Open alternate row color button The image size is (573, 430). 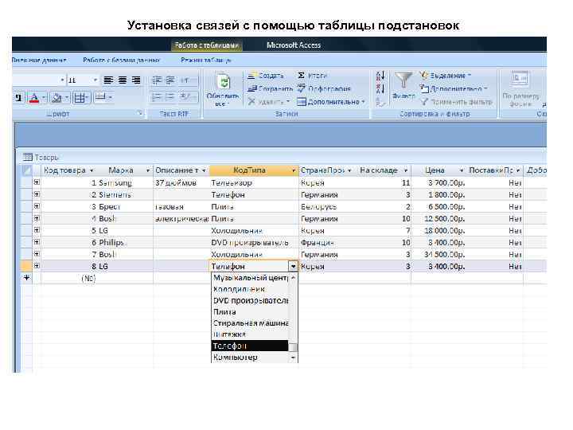(x=100, y=97)
